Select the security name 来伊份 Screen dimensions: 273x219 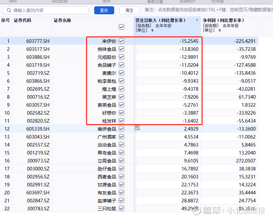(x=109, y=41)
